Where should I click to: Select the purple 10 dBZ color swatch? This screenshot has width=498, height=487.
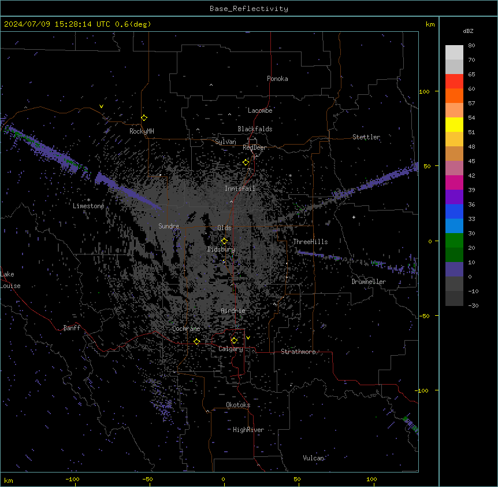click(454, 270)
